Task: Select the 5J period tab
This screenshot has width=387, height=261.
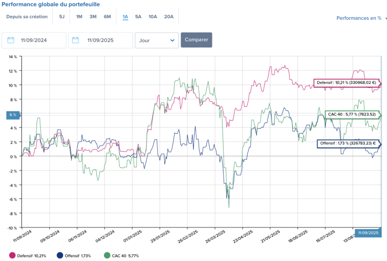Action: point(62,17)
